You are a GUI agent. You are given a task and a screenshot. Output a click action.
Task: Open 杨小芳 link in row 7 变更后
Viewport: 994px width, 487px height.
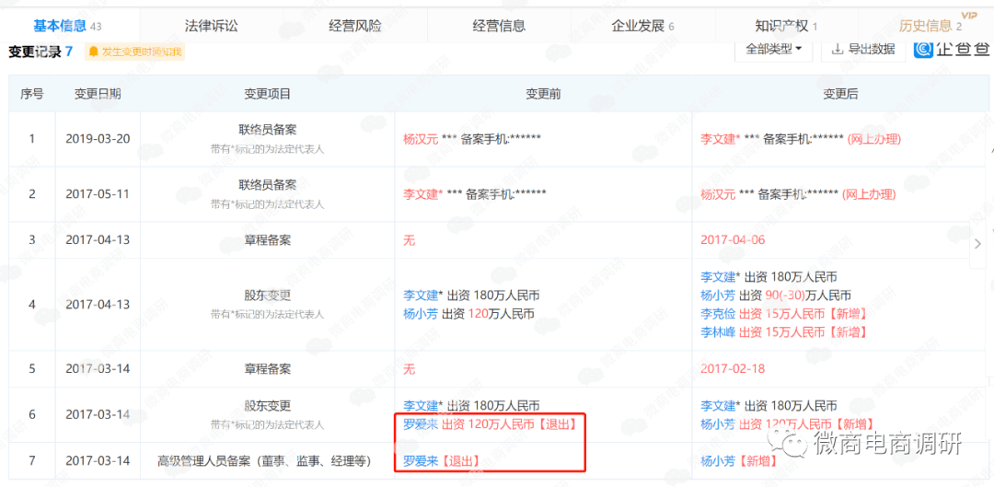718,460
